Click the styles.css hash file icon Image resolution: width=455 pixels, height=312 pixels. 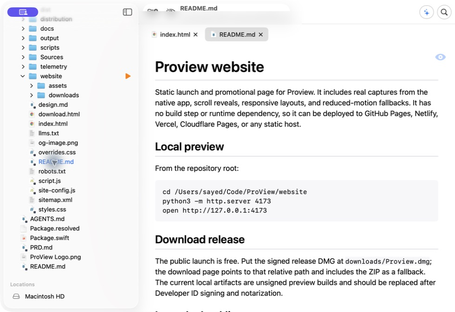(32, 209)
